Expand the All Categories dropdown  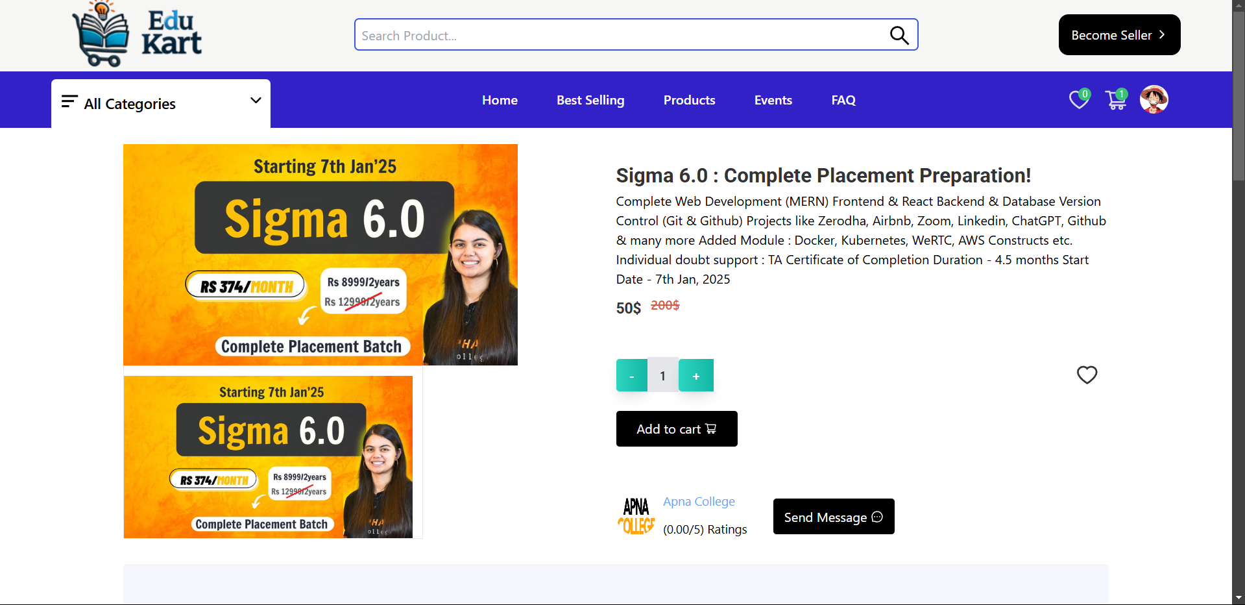[161, 103]
